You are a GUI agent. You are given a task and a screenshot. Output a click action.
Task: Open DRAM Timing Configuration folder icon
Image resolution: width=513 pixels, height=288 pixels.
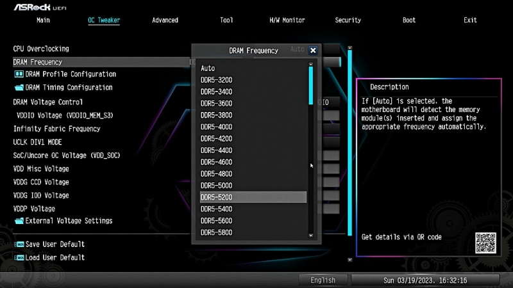19,88
